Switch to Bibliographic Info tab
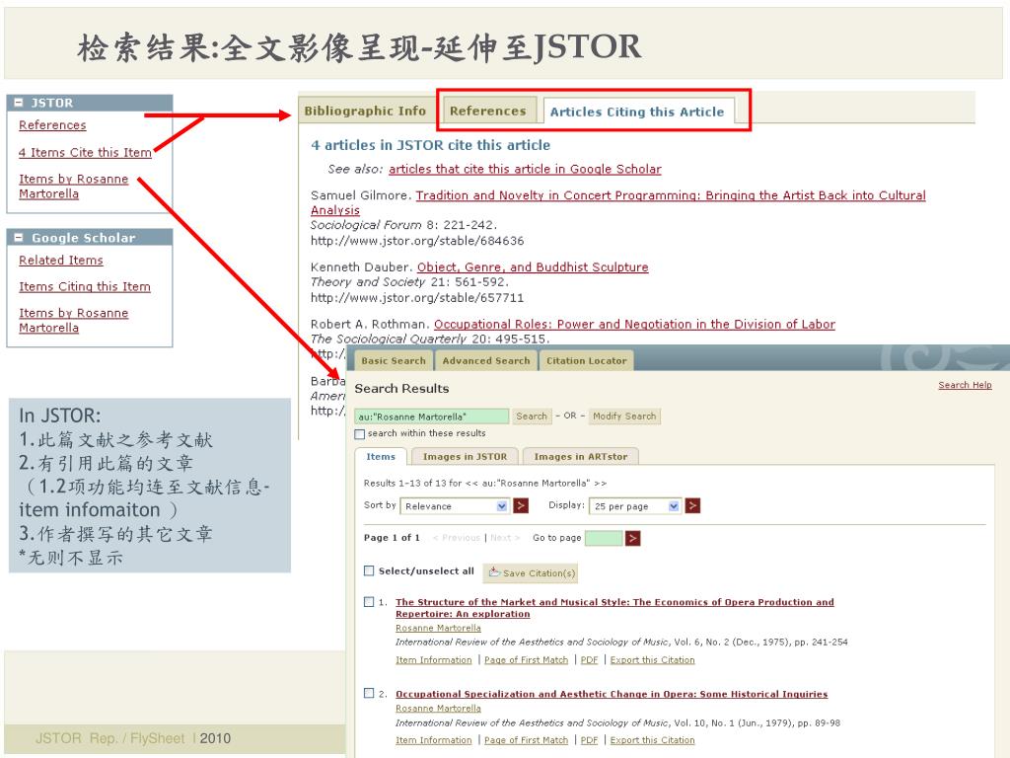 coord(365,111)
